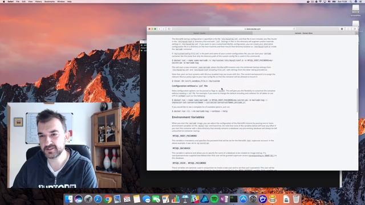Image resolution: width=365 pixels, height=205 pixels.
Task: Open the Apple menu
Action: 4,1
